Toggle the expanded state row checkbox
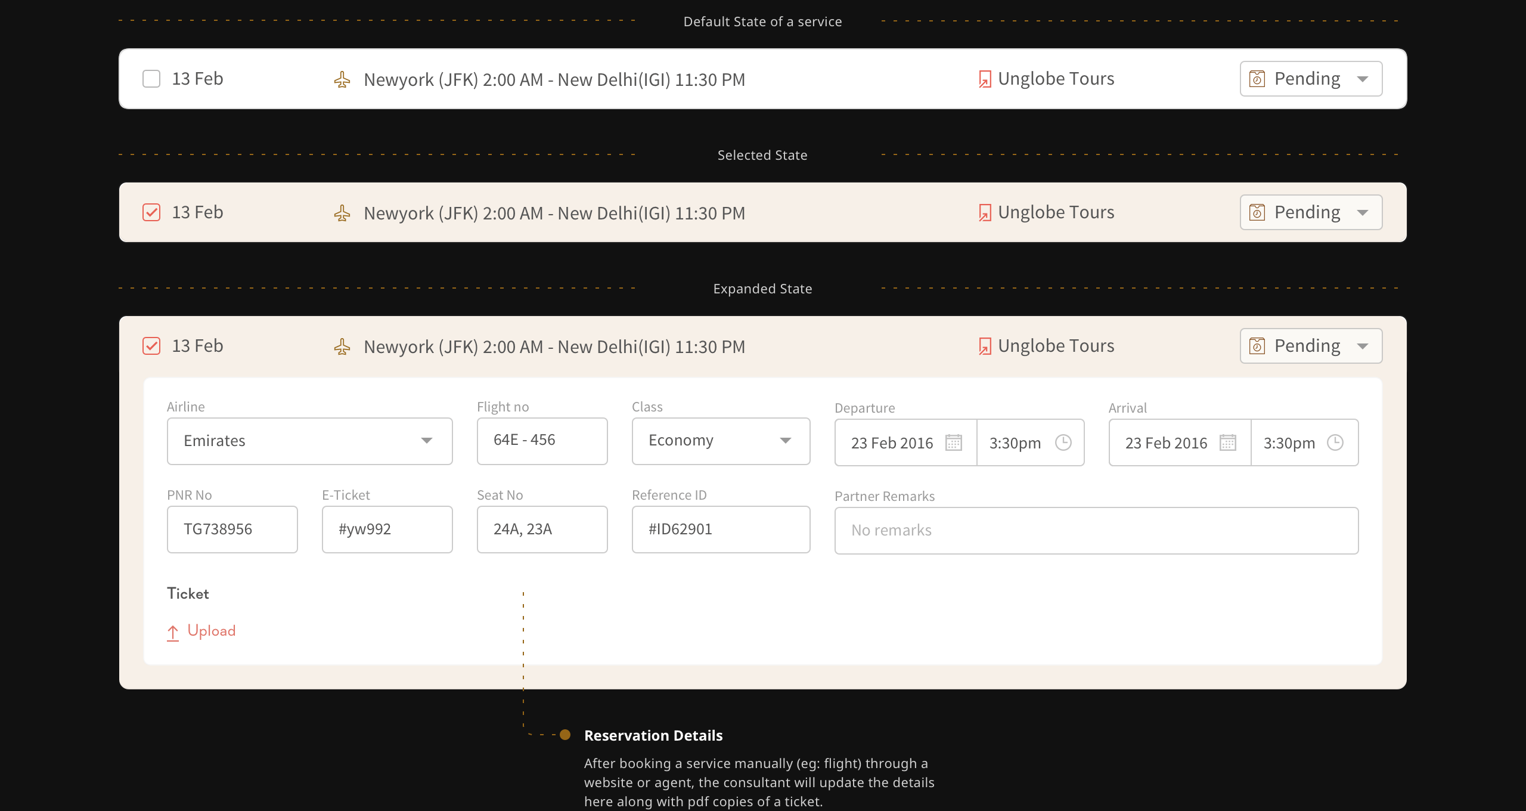Viewport: 1526px width, 811px height. 151,346
